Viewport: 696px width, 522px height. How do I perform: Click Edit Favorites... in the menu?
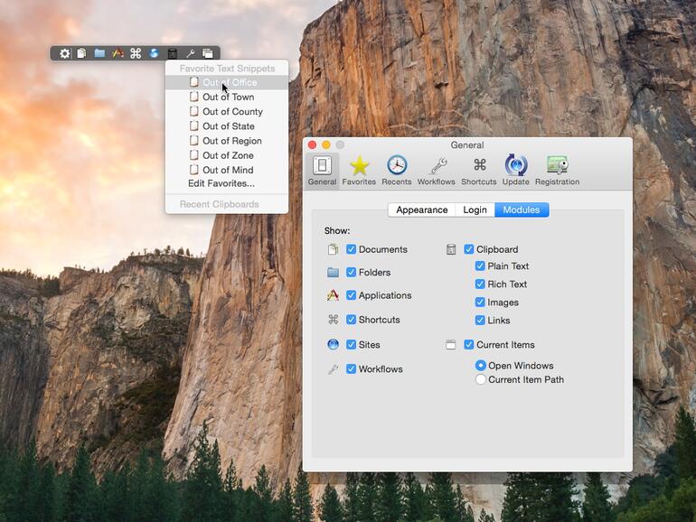point(221,184)
